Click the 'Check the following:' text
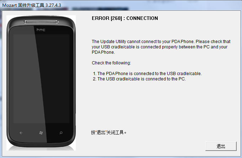242x158 pixels. point(111,63)
